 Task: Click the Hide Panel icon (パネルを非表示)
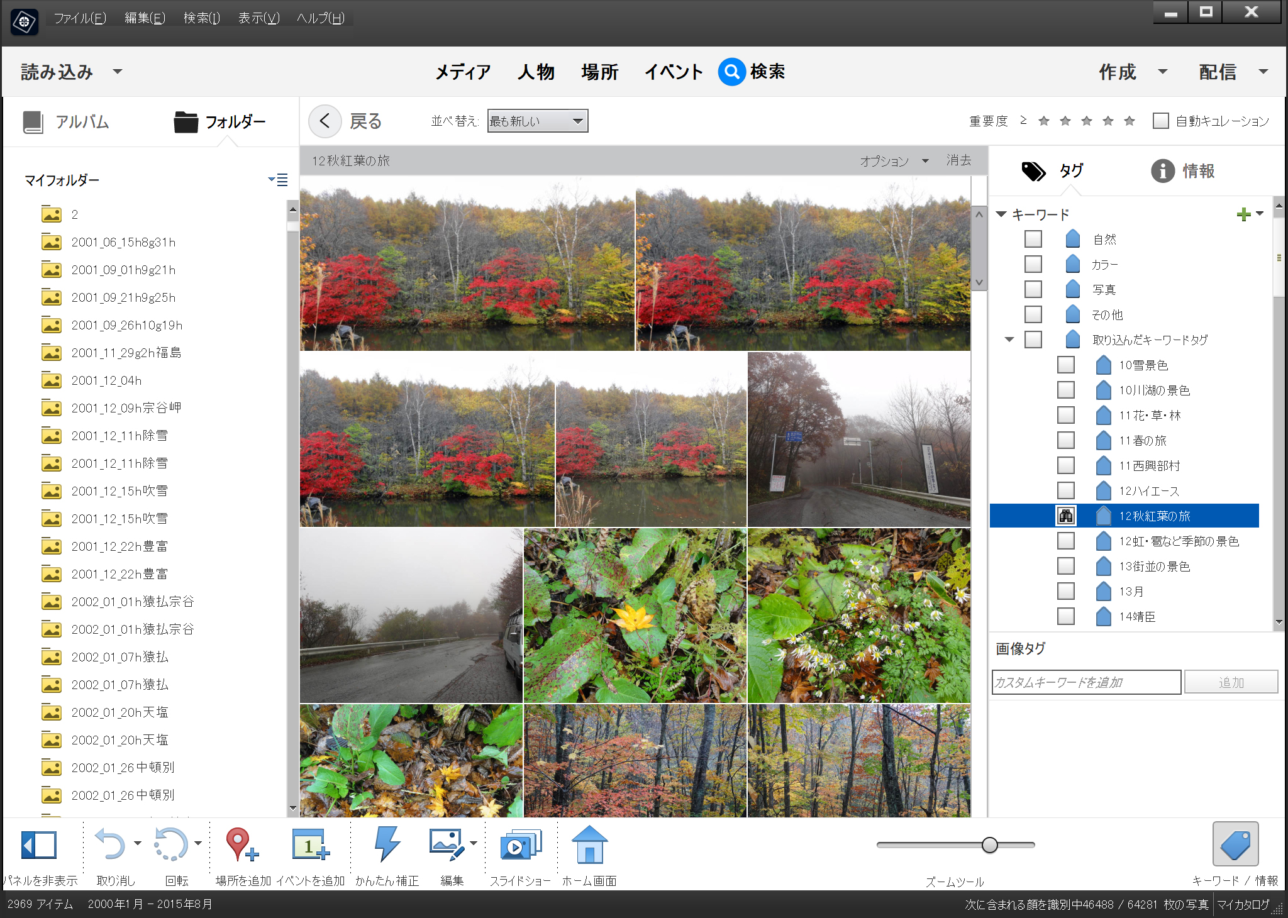39,844
